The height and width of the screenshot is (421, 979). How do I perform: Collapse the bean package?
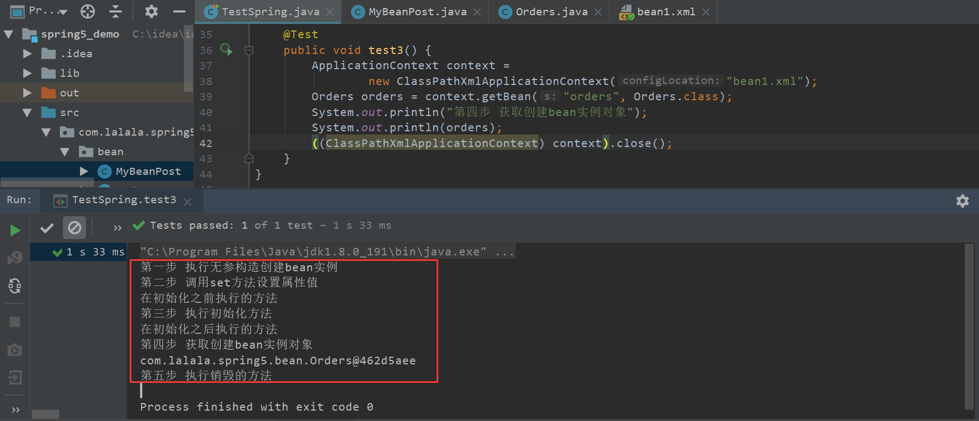point(65,152)
